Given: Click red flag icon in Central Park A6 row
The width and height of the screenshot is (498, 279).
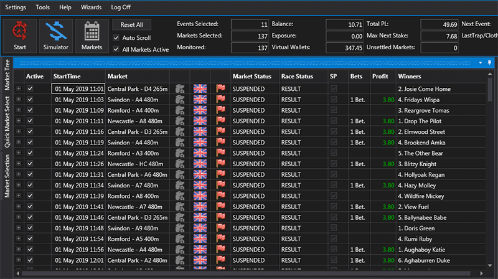Looking at the screenshot, I should 221,174.
